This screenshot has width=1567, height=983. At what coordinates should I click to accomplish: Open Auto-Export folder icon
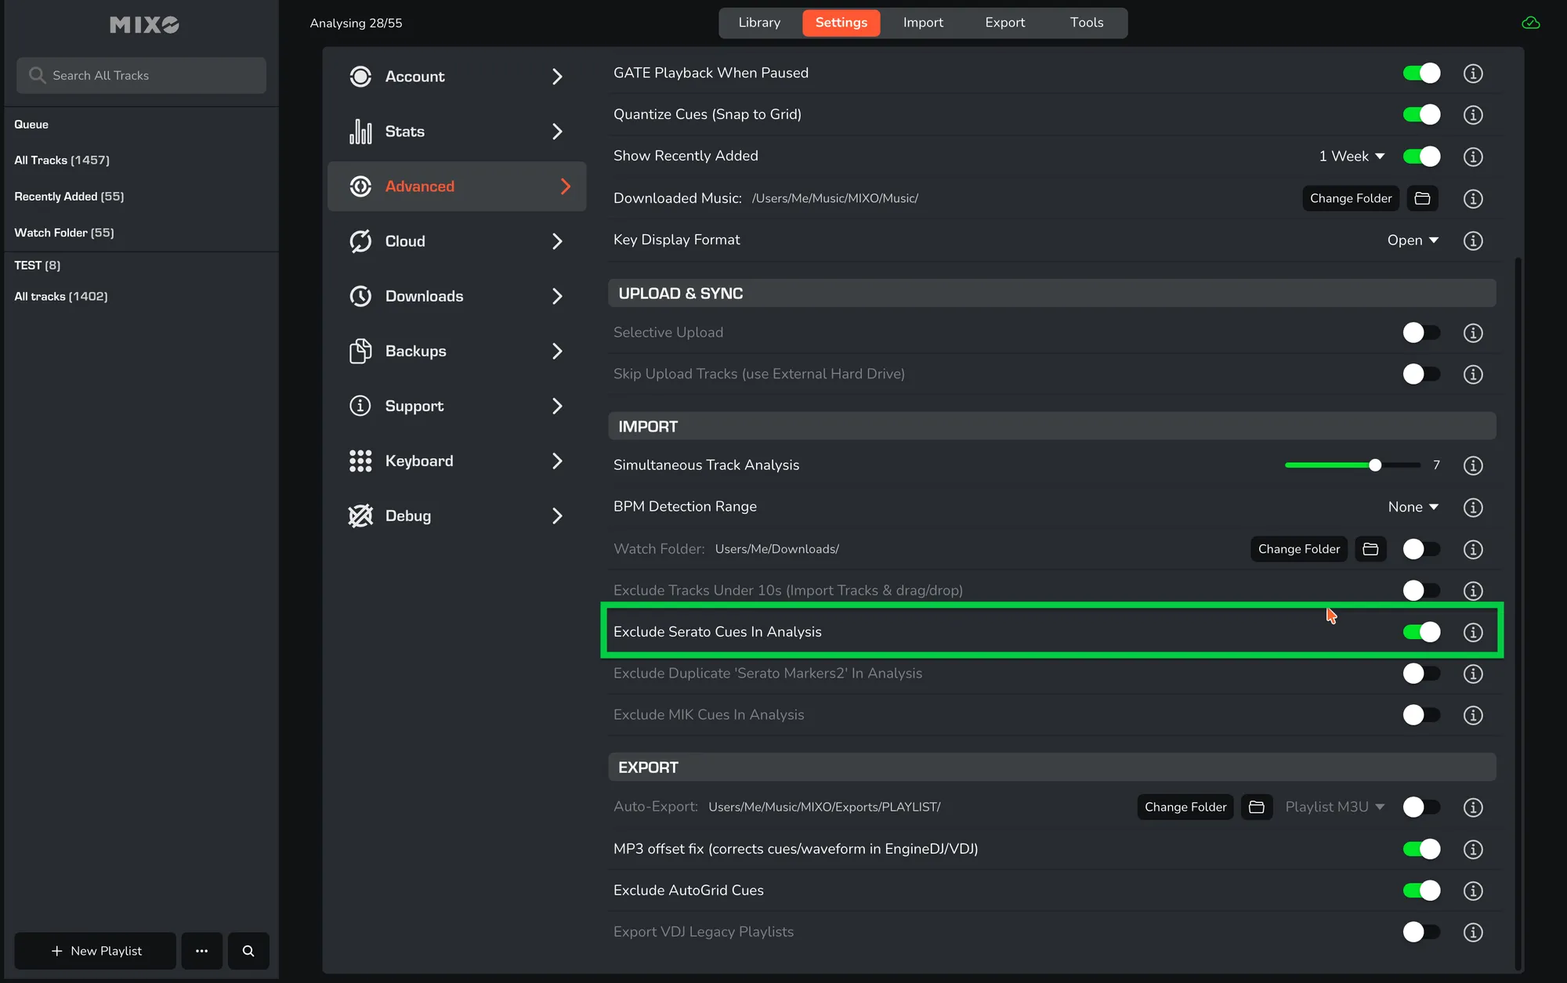click(x=1257, y=807)
